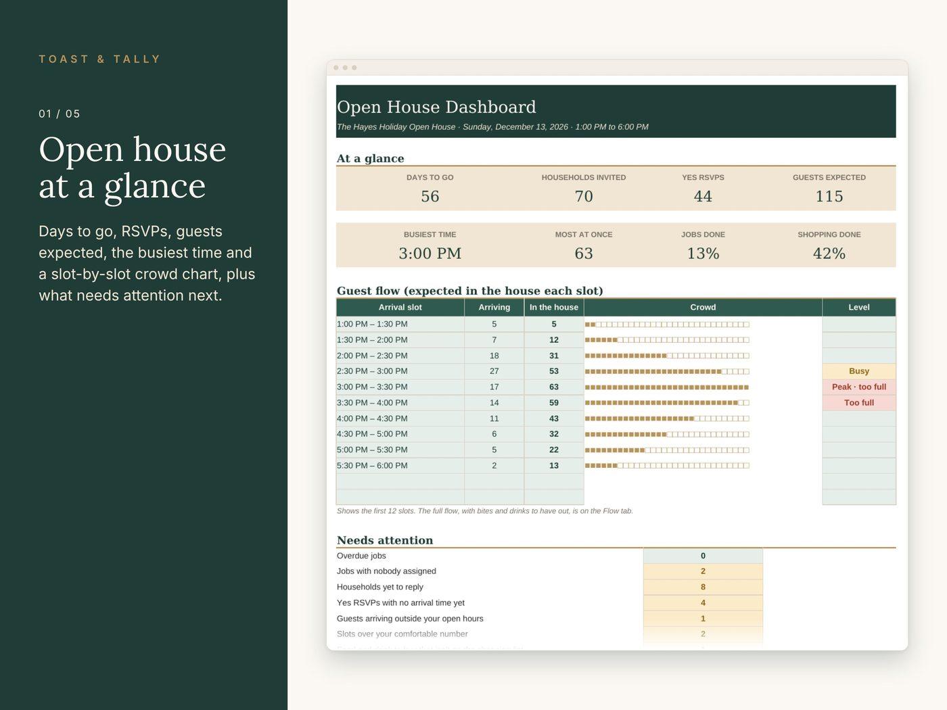Image resolution: width=947 pixels, height=710 pixels.
Task: Click Households yet to reply count 8
Action: click(703, 587)
